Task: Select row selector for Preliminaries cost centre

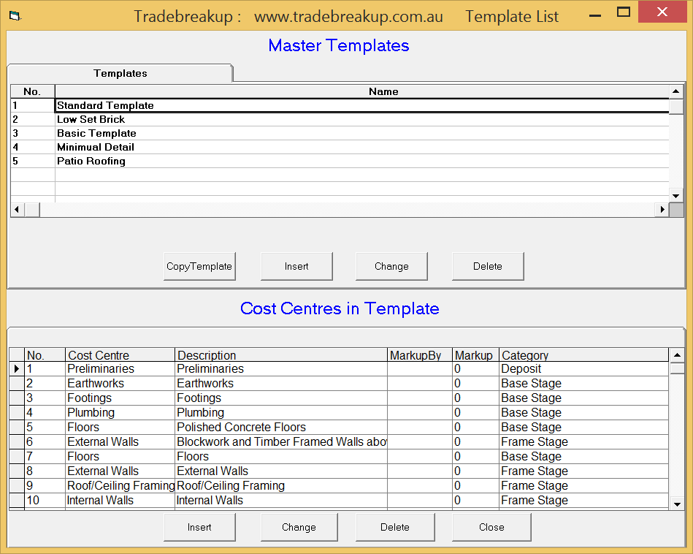Action: (17, 369)
